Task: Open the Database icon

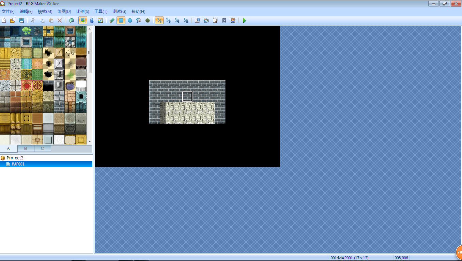Action: coord(197,20)
